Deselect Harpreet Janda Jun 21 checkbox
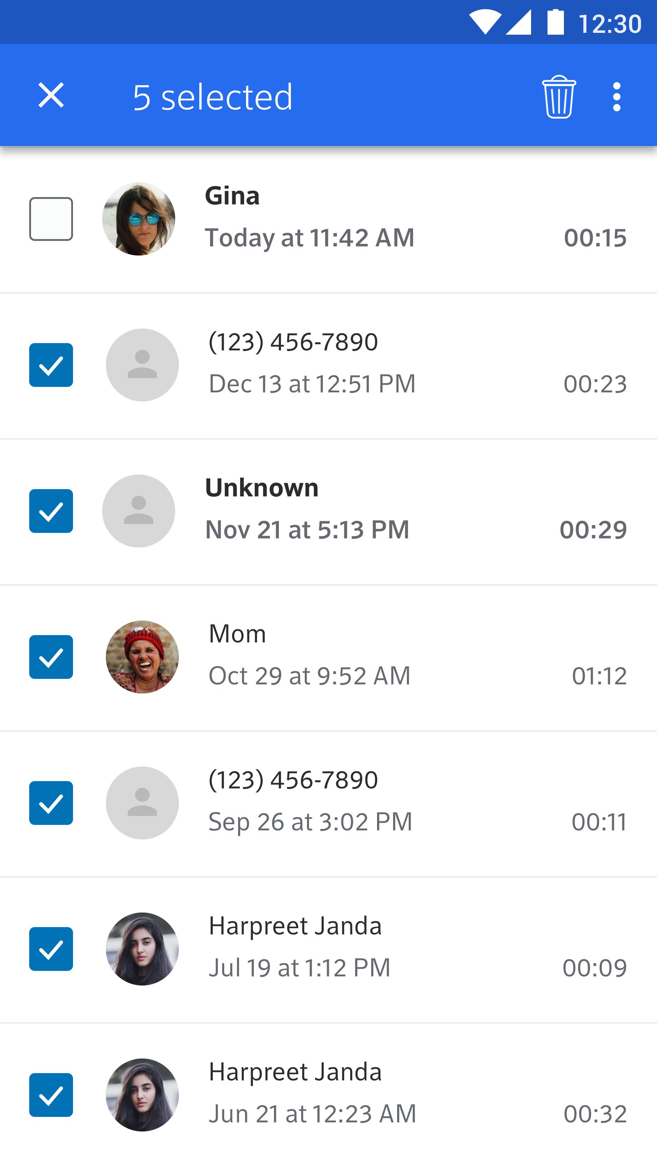Viewport: 657px width, 1168px height. (x=51, y=1095)
